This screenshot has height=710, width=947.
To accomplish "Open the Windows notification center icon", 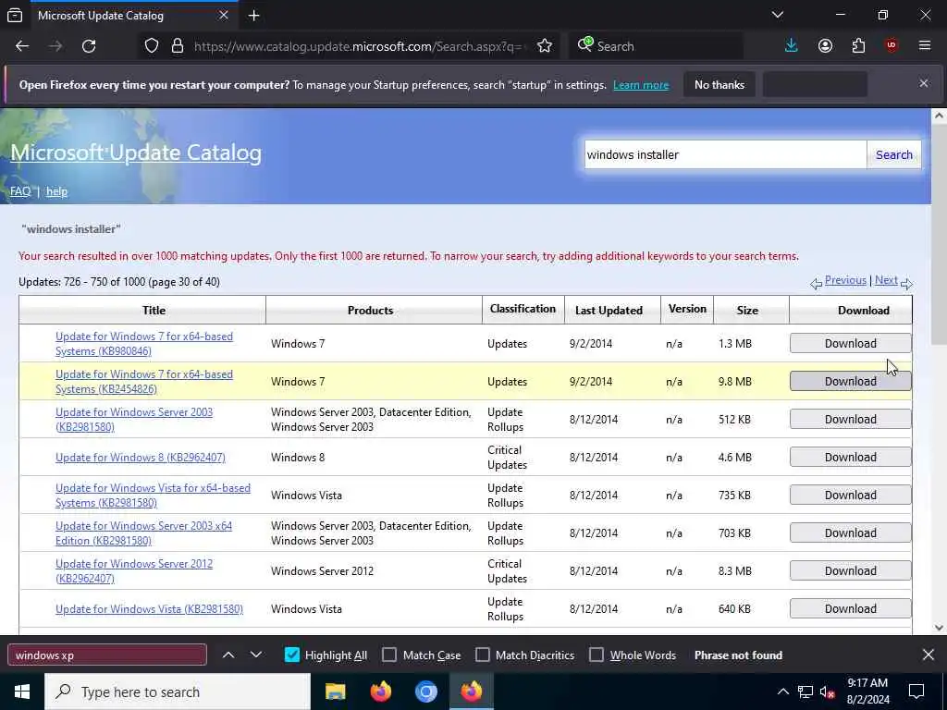I will 916,692.
